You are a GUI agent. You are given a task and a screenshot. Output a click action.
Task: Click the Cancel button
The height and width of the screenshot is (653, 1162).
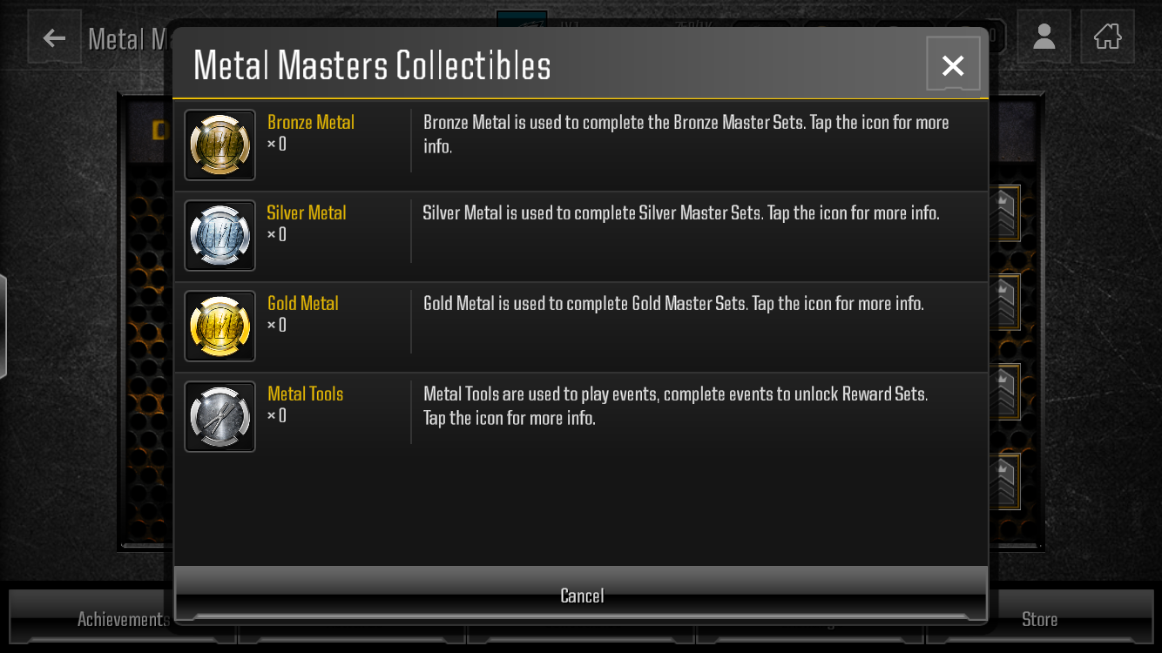[581, 595]
